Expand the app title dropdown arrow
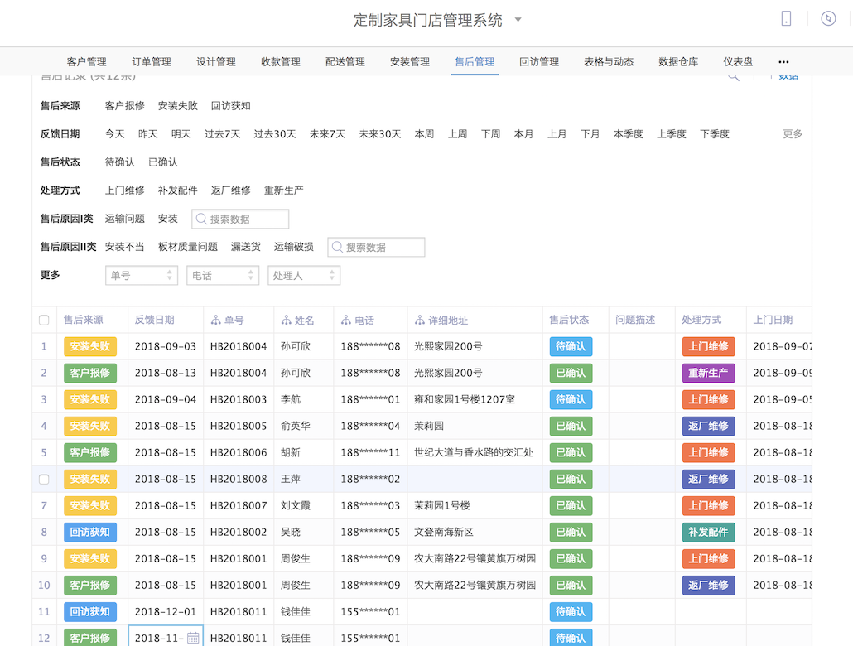853x646 pixels. click(518, 20)
